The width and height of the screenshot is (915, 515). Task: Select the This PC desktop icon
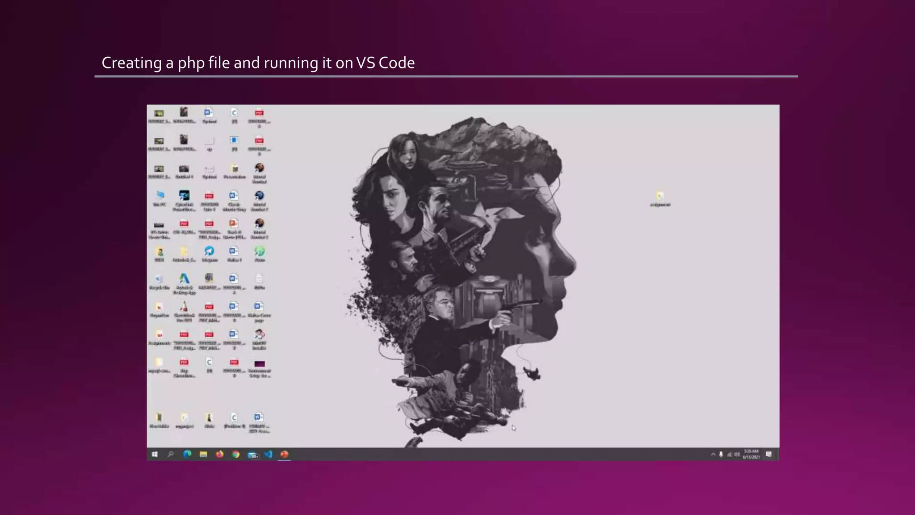[x=159, y=196]
